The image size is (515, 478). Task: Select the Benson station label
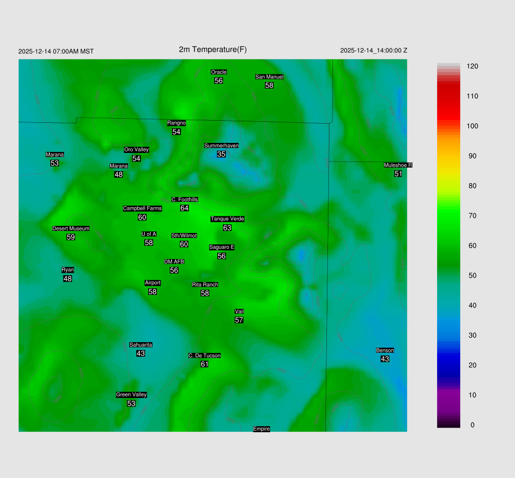click(x=385, y=350)
